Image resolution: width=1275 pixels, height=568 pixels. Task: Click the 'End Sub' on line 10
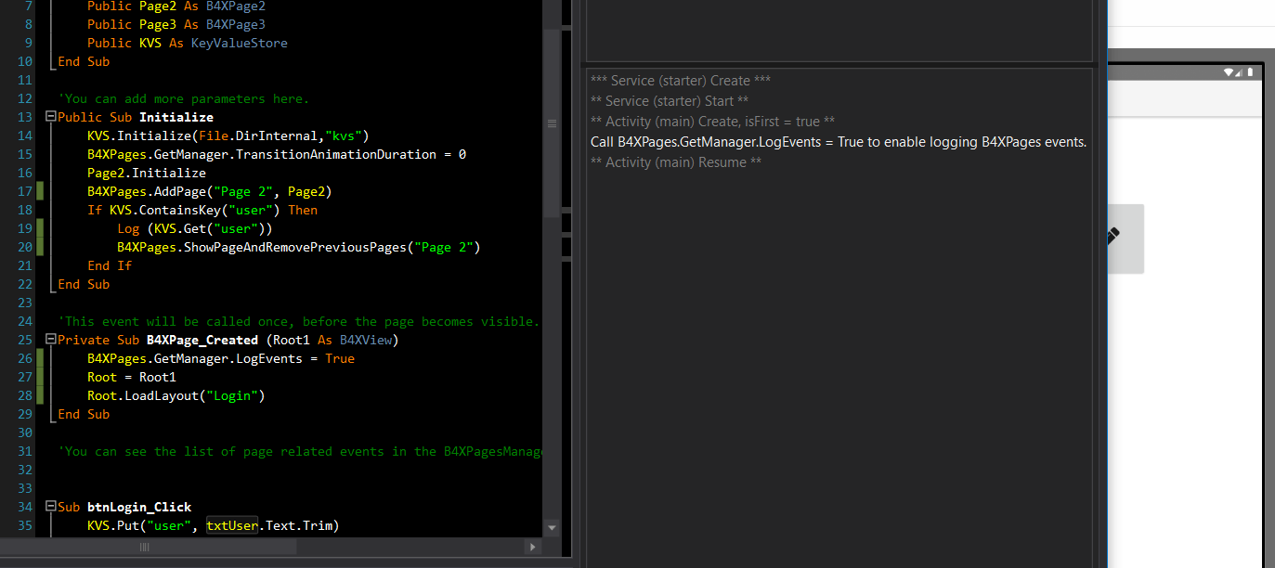[84, 61]
